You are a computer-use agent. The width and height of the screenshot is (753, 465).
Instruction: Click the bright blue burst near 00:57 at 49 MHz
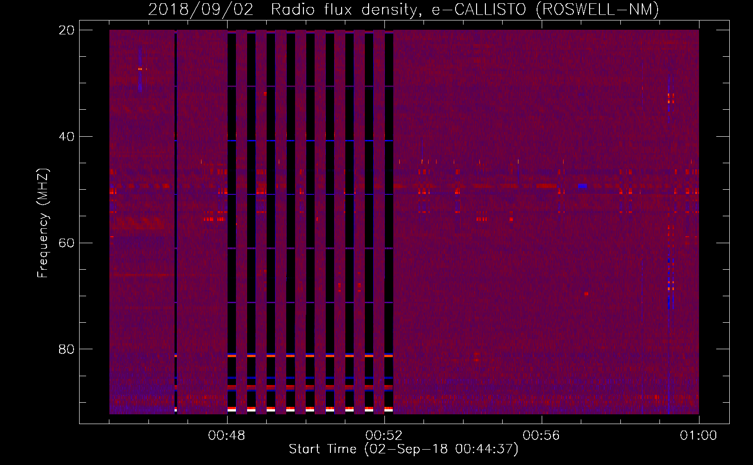point(582,186)
